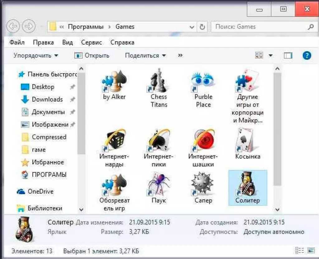Open Desktop in the navigation pane
Image resolution: width=319 pixels, height=259 pixels.
[43, 87]
